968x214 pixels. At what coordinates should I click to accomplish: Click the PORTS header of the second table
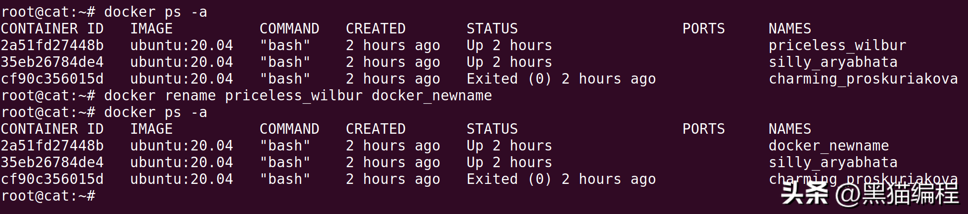[x=703, y=129]
